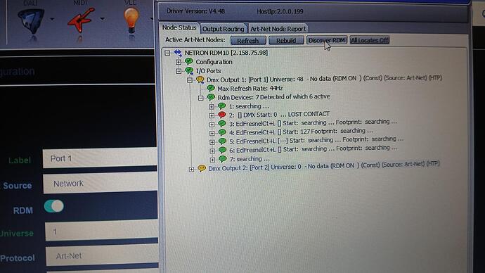Click the red LOST CONTACT device 2 icon
This screenshot has height=273, width=485.
pos(221,115)
